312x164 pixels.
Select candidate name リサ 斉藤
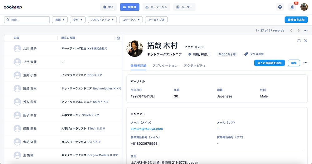(30, 62)
